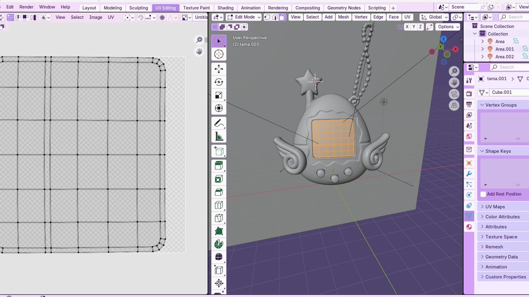Select the Rotate tool
The width and height of the screenshot is (529, 297).
pyautogui.click(x=219, y=82)
